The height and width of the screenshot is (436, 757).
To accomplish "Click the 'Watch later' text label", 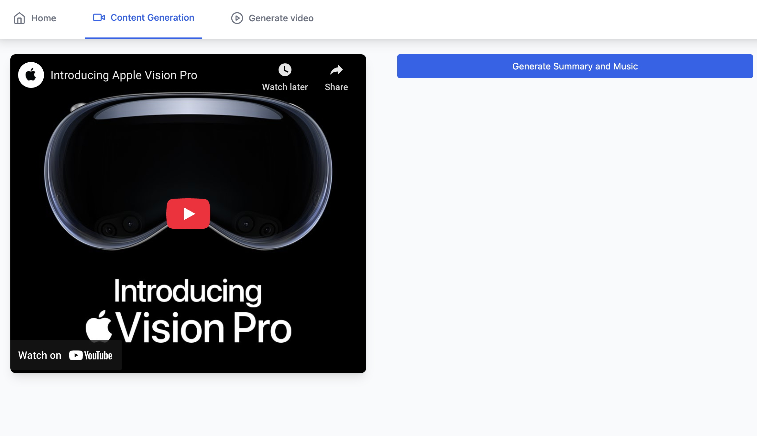I will [285, 87].
